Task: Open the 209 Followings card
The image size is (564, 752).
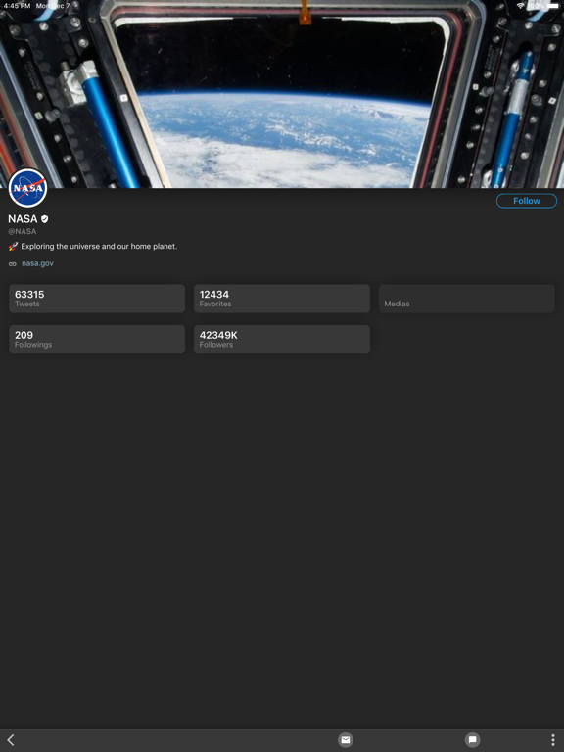Action: coord(97,340)
